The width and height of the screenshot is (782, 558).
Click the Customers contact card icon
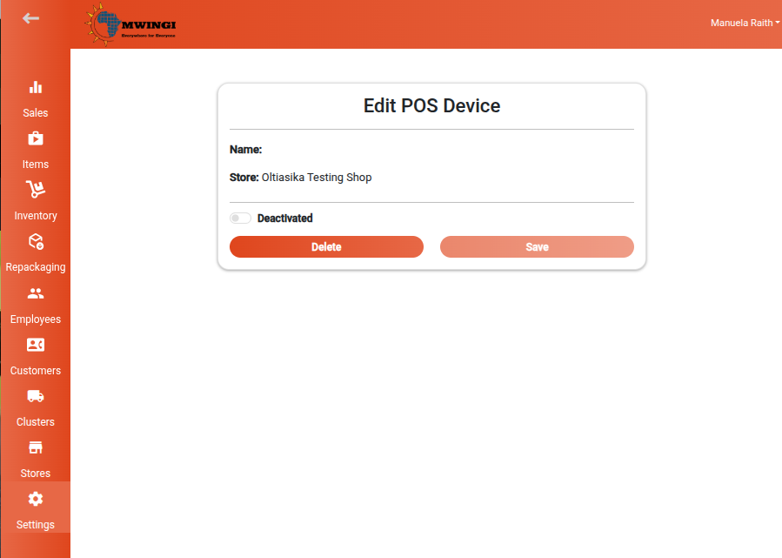tap(36, 345)
